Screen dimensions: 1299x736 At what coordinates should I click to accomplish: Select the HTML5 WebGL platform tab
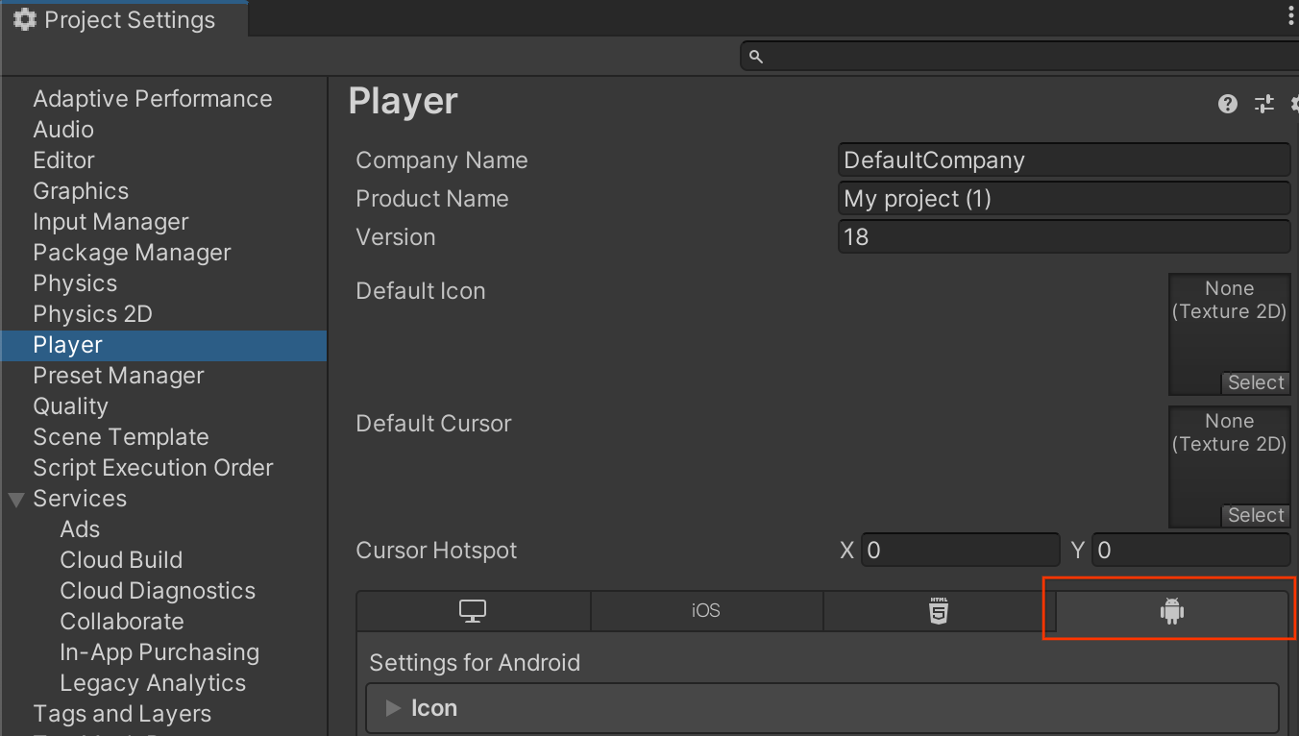pos(939,611)
